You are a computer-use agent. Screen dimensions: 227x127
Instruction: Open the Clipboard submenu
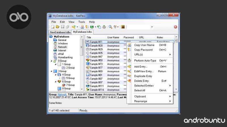coord(150,97)
